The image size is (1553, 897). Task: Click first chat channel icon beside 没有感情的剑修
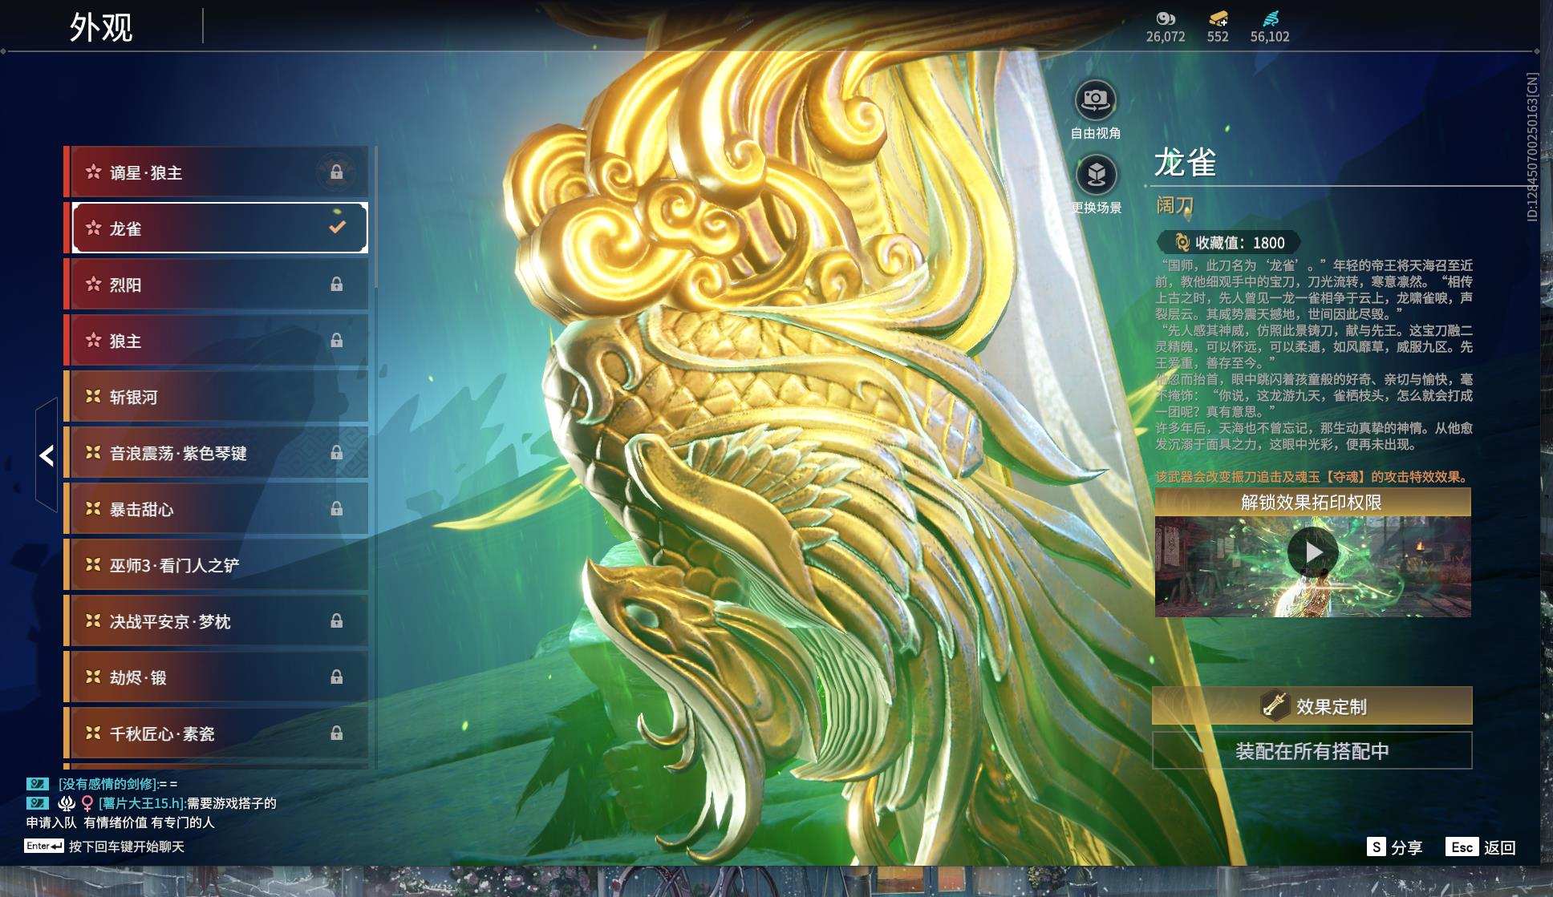click(37, 783)
